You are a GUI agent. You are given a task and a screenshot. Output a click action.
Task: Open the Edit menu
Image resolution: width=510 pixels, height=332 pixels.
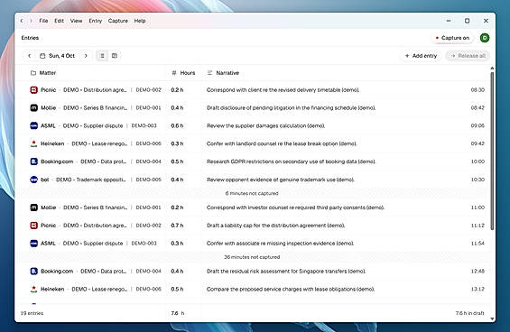click(59, 21)
